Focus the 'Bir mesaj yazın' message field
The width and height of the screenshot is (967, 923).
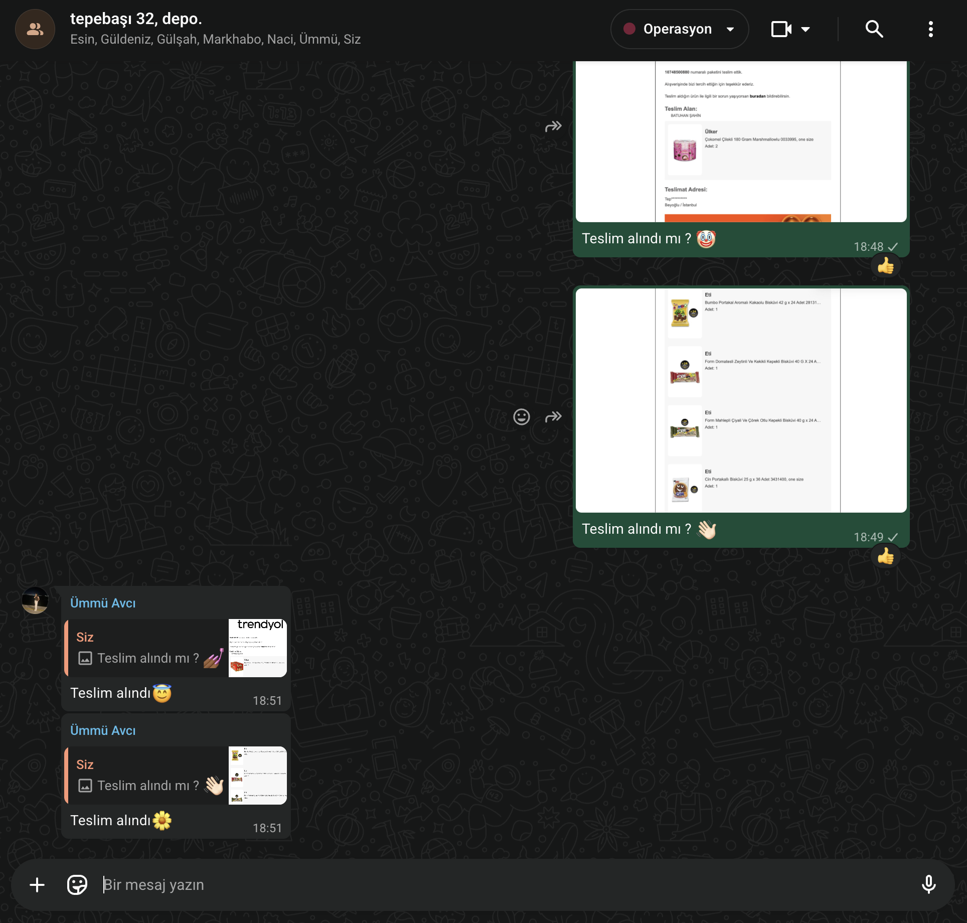tap(507, 885)
